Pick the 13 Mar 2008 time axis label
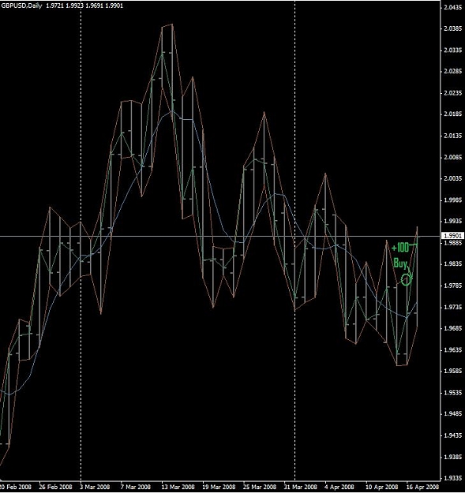The width and height of the screenshot is (465, 493). point(178,487)
